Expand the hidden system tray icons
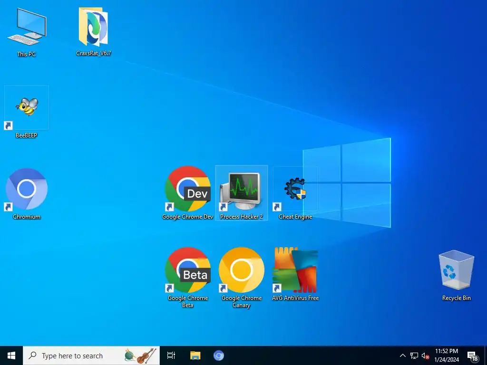This screenshot has width=487, height=365. [x=402, y=355]
